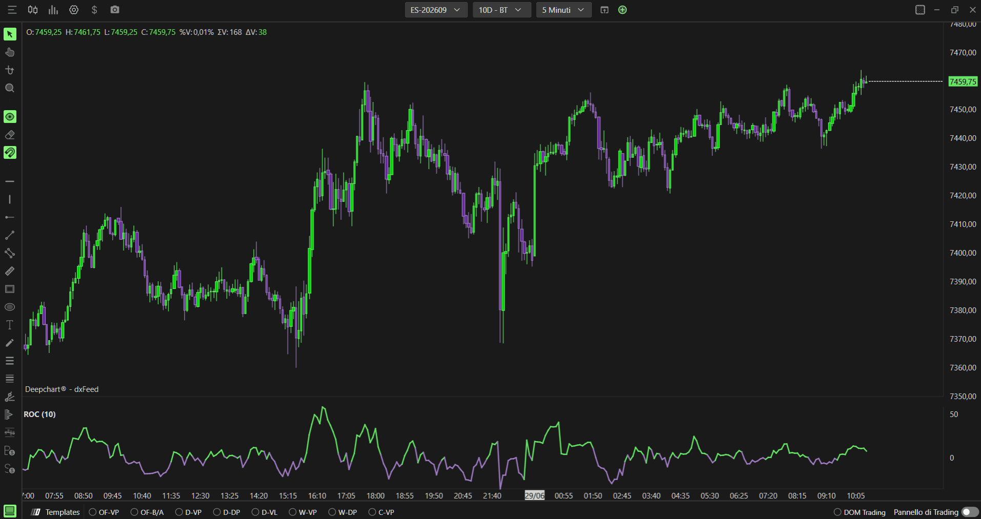Image resolution: width=981 pixels, height=519 pixels.
Task: Toggle the eye visibility icon in sidebar
Action: (x=10, y=117)
